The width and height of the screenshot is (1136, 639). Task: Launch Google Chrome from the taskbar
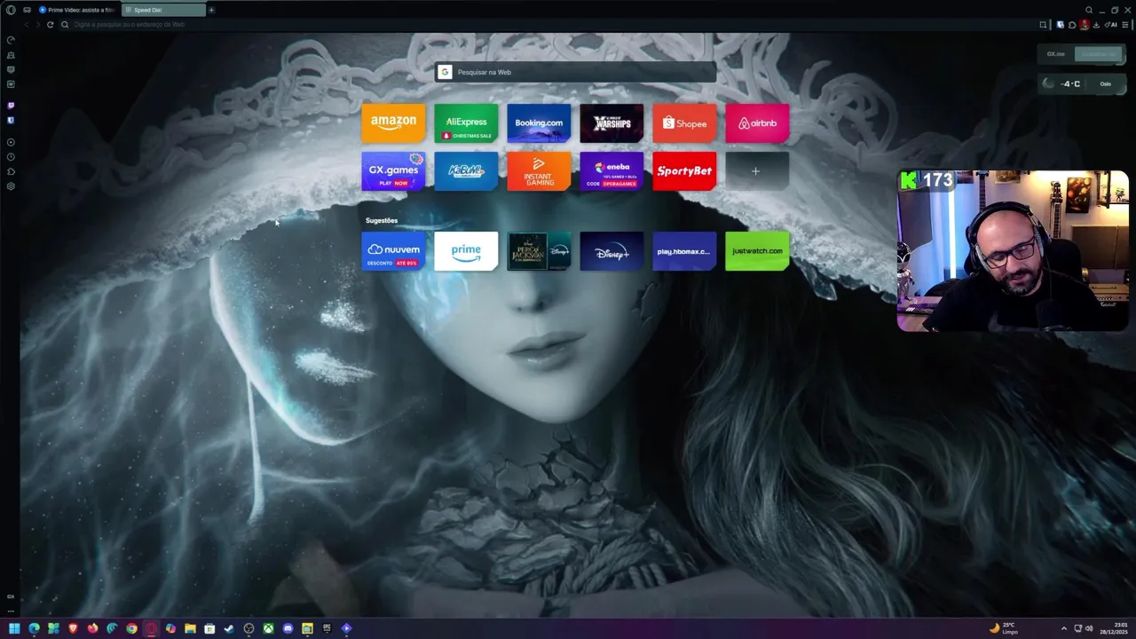(131, 628)
